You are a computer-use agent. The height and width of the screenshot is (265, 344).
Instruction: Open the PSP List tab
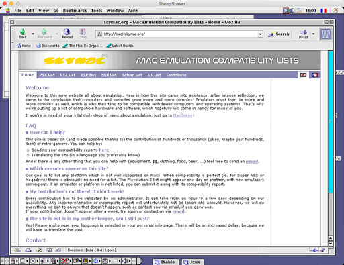click(x=88, y=75)
